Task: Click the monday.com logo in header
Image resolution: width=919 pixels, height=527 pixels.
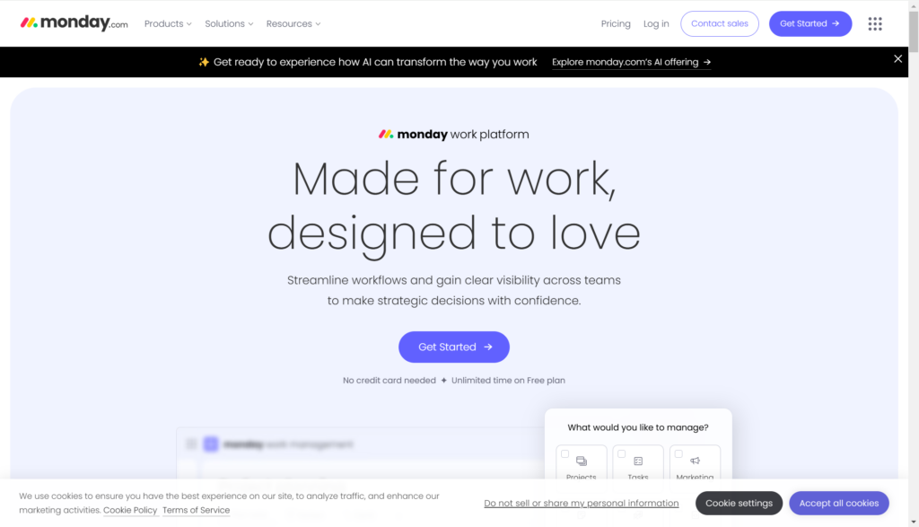Action: [x=74, y=22]
